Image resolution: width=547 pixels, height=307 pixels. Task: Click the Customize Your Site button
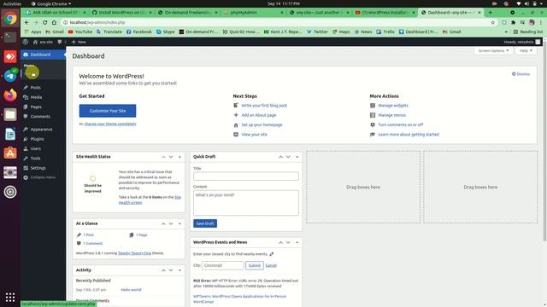click(108, 111)
